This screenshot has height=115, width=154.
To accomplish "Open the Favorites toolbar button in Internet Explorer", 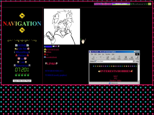I will click(x=131, y=58).
